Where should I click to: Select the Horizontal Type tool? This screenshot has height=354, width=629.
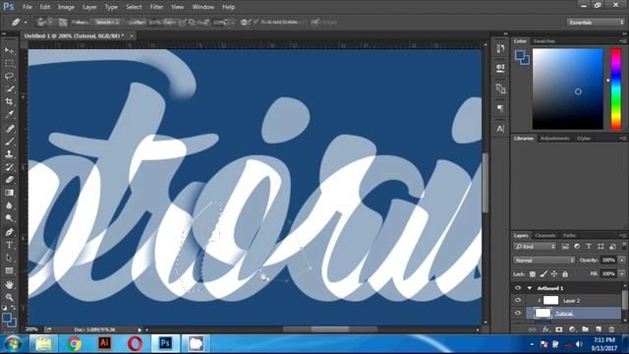(x=9, y=245)
